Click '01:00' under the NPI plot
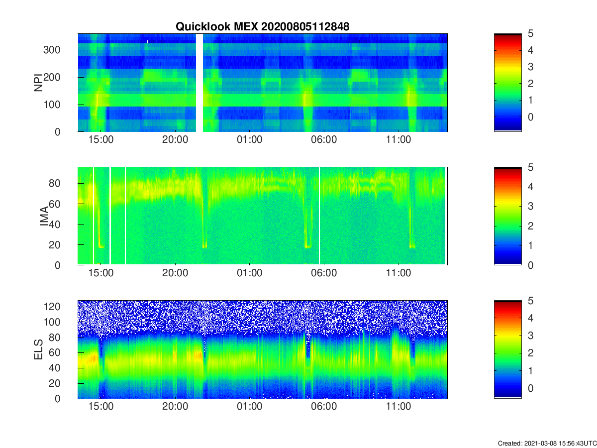 tap(249, 140)
